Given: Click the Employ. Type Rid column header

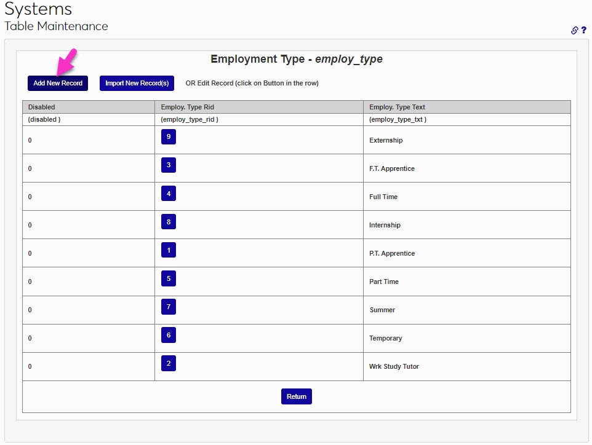Looking at the screenshot, I should (x=188, y=107).
